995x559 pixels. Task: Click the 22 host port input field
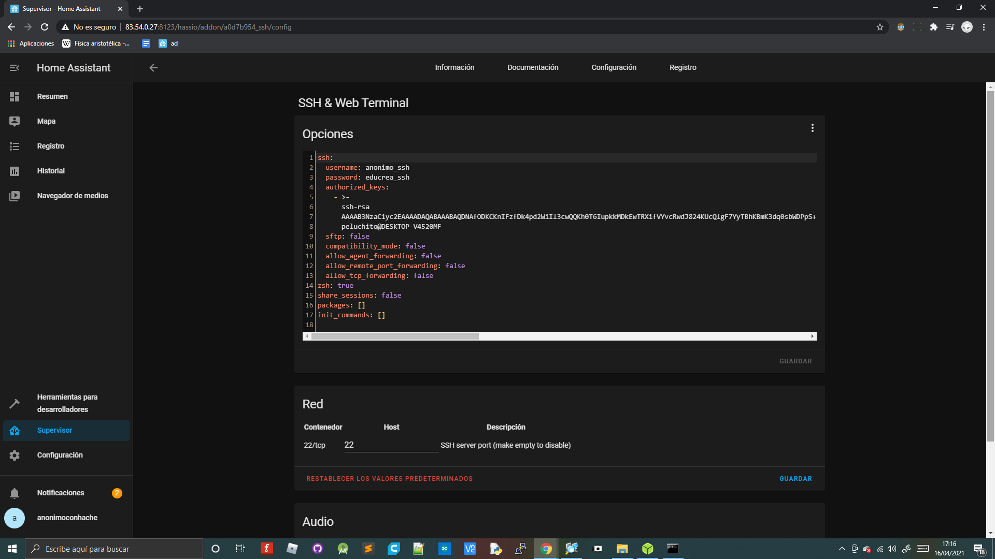(x=391, y=445)
